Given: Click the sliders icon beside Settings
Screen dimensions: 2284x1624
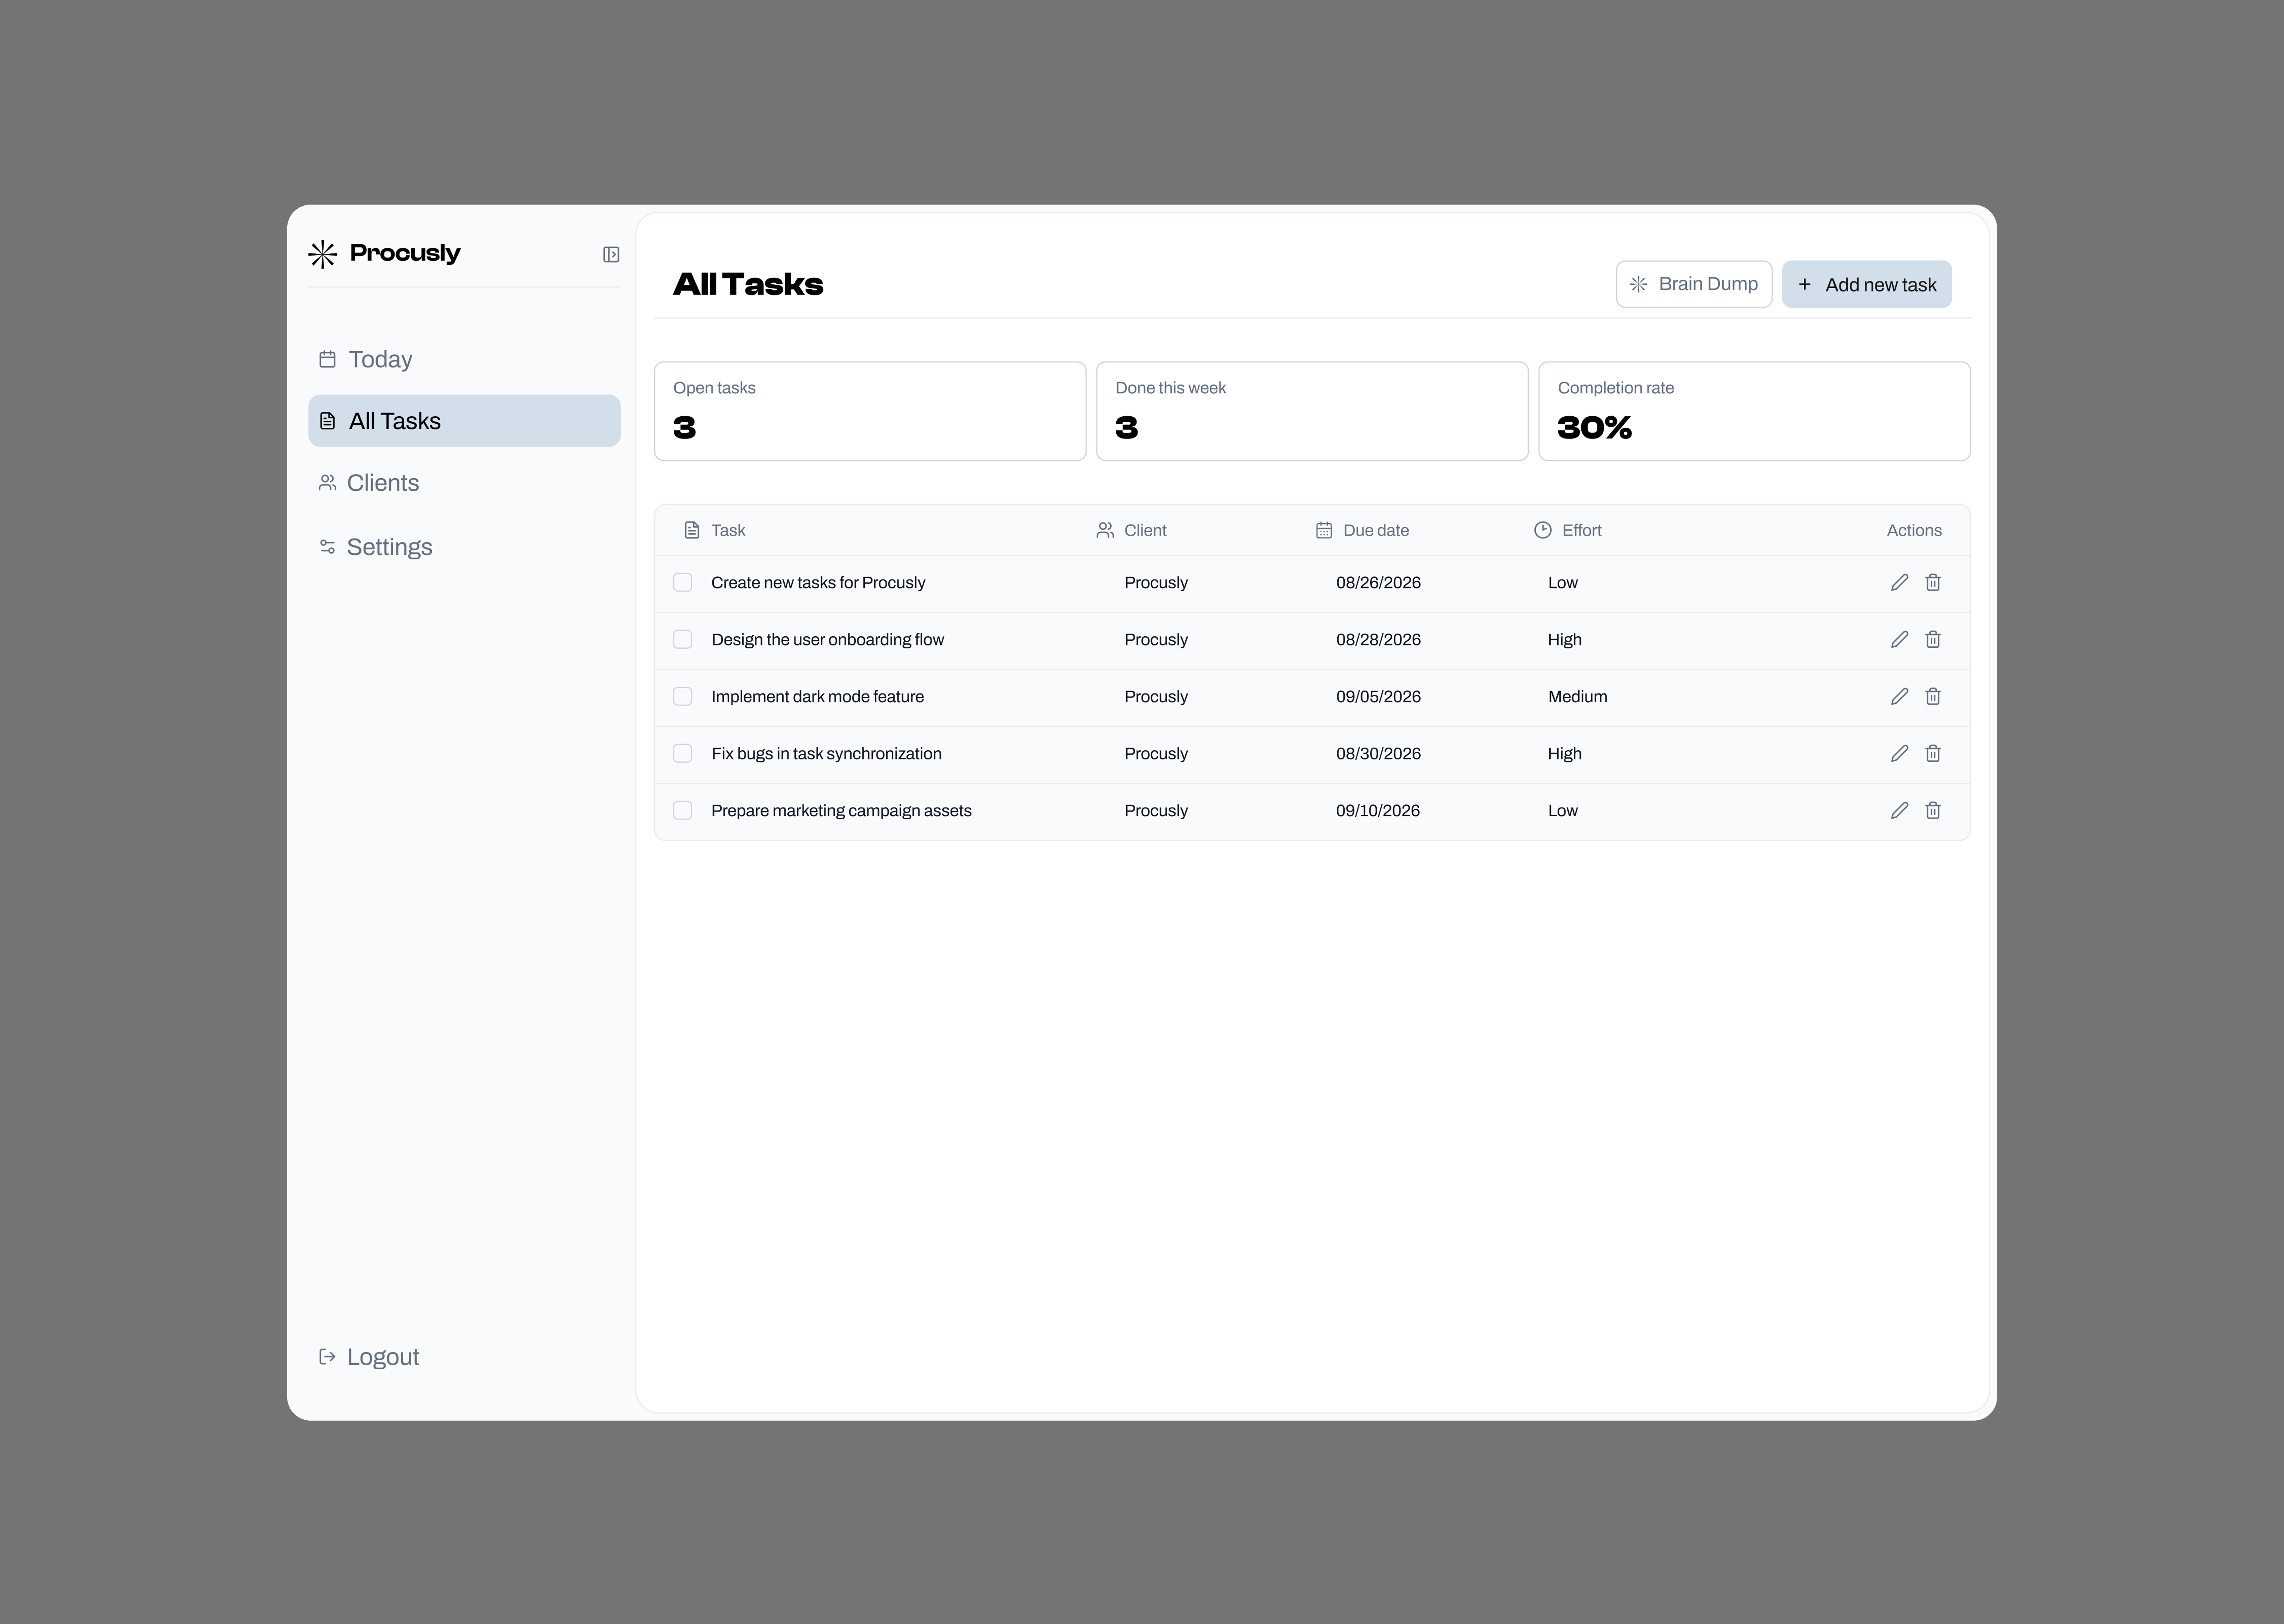Looking at the screenshot, I should tap(327, 547).
